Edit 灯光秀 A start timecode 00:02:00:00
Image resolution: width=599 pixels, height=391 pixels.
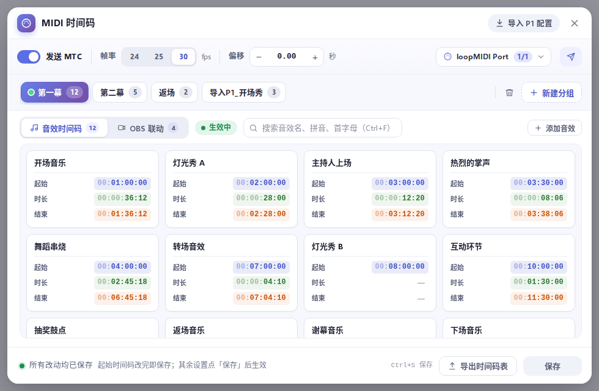tap(262, 183)
